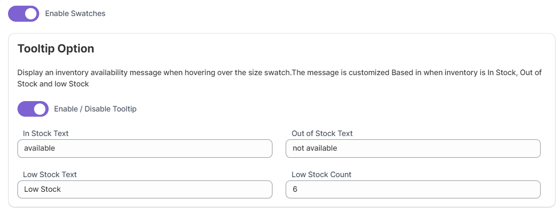Click the "Enable Swatches" label text
This screenshot has height=214, width=560.
(75, 14)
